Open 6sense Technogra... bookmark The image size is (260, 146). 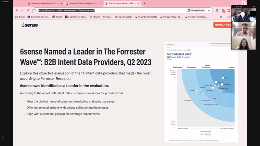pos(196,17)
